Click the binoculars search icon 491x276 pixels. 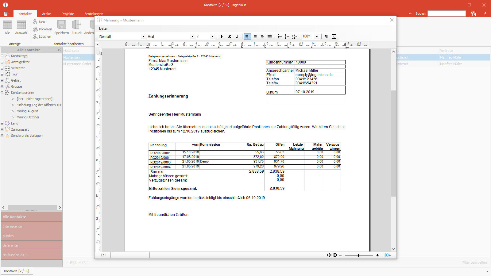473,13
